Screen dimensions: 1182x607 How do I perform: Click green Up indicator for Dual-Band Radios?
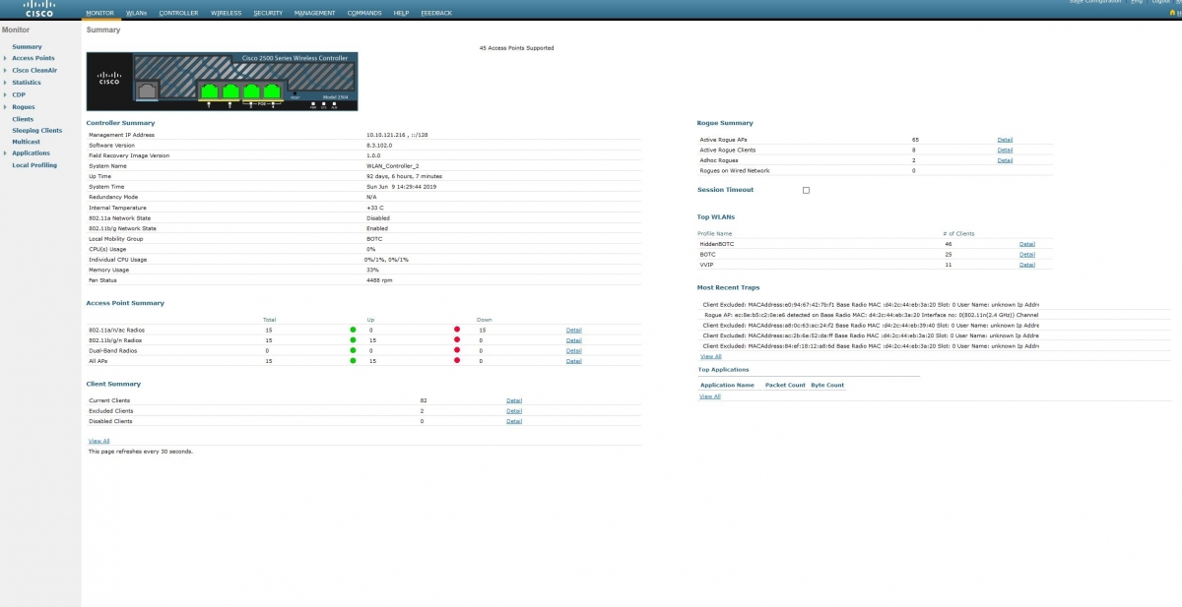(354, 350)
